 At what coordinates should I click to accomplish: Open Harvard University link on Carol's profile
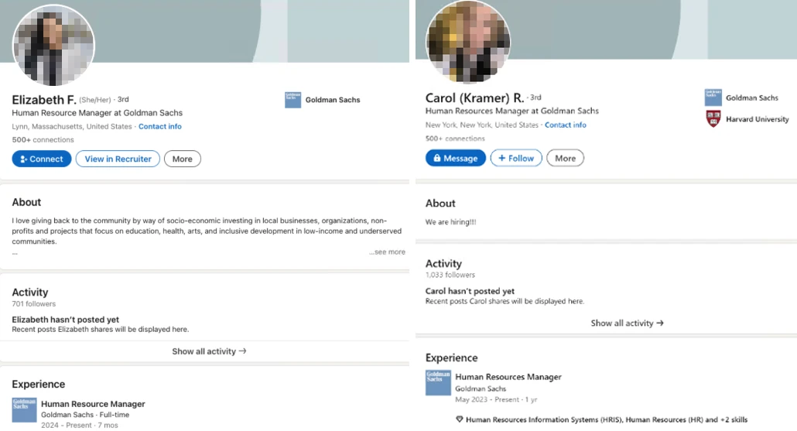point(757,119)
